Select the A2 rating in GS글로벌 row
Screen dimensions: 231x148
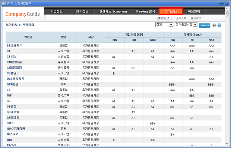coord(133,112)
